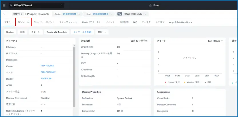Click the IO Latency metric label
Image resolution: width=238 pixels, height=117 pixels.
[x=87, y=70]
